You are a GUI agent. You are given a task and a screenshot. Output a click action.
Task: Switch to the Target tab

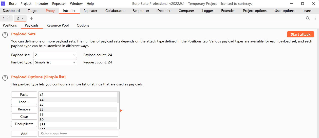[33, 11]
